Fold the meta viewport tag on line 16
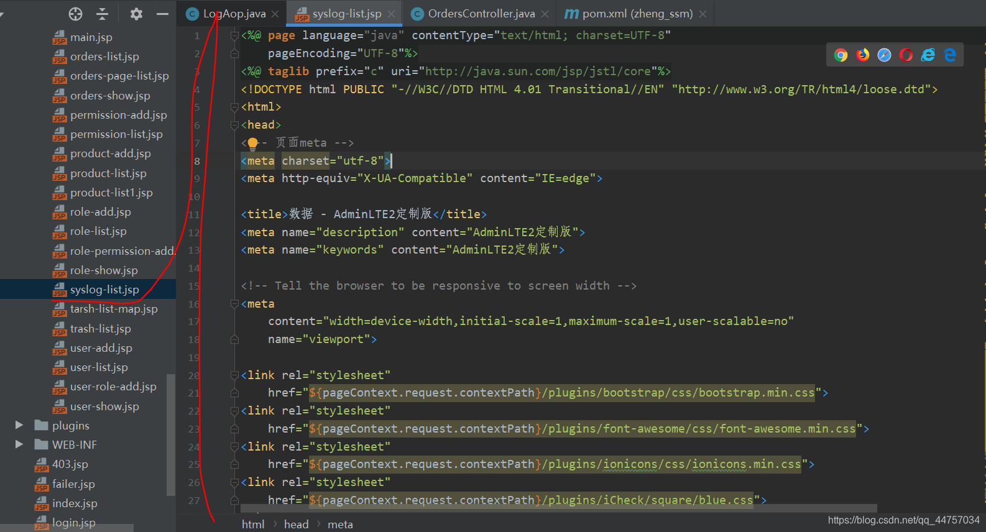 click(235, 304)
